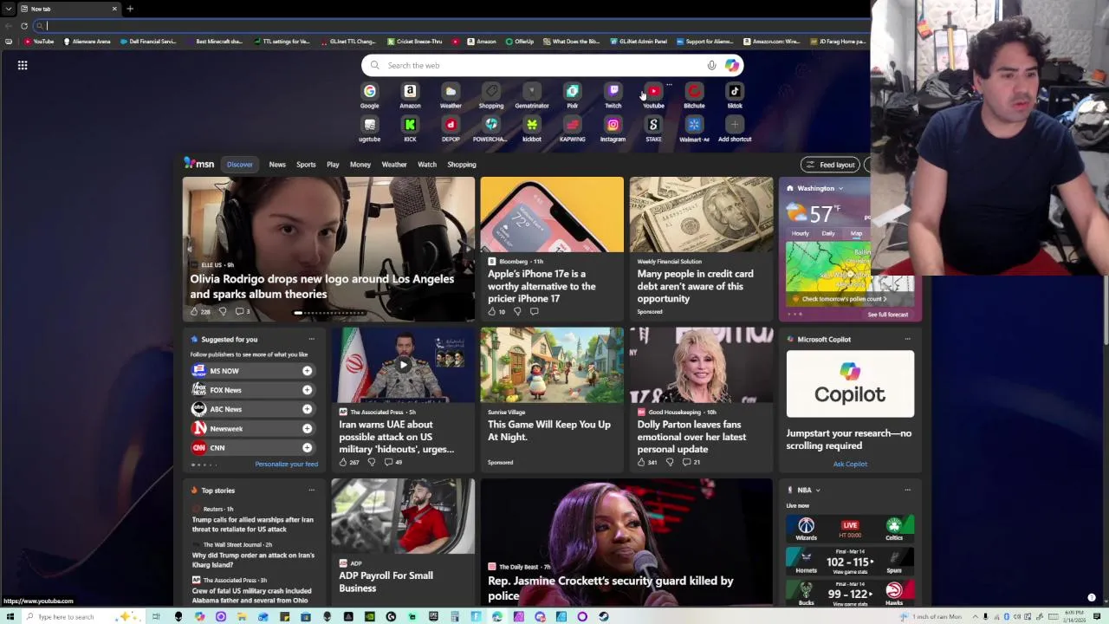
Task: Open Copilot from search box icon
Action: [732, 65]
